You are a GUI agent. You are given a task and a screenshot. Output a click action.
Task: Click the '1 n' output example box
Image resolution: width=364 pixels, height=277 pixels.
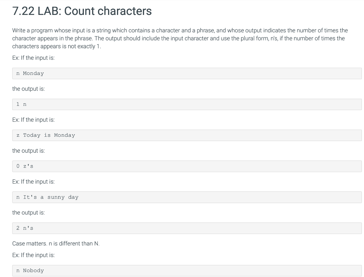[x=187, y=104]
